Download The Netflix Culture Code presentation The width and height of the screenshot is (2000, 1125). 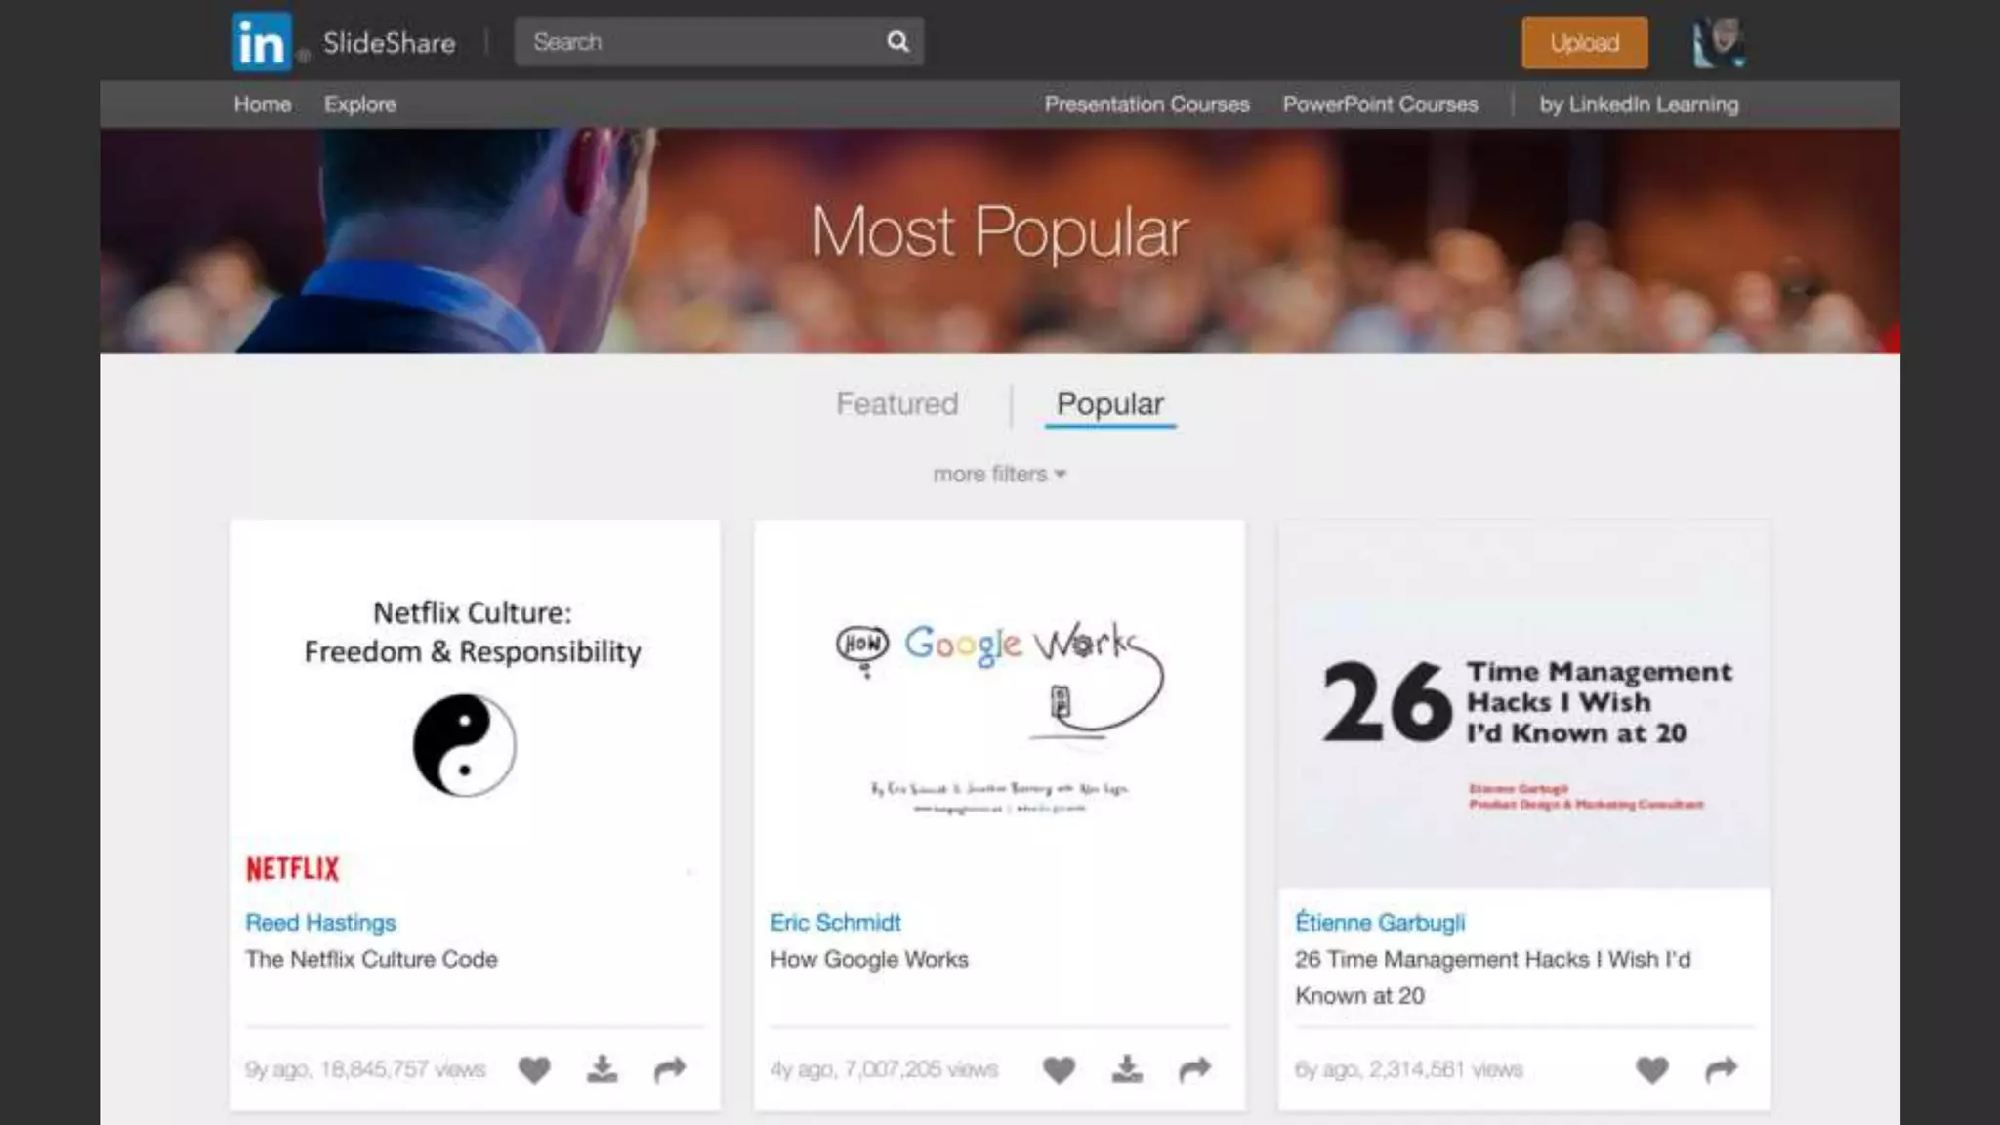[603, 1069]
